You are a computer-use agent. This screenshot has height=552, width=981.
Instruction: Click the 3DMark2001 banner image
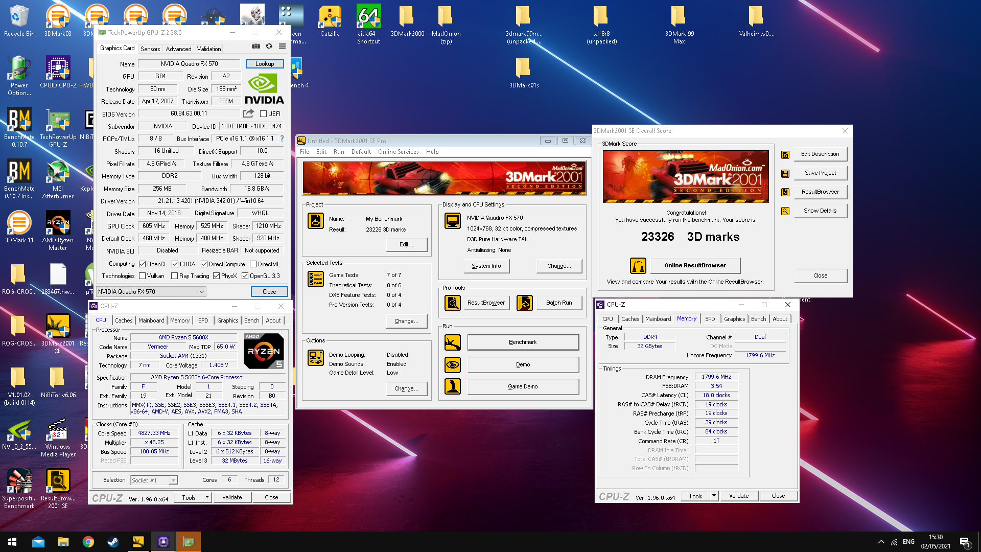point(444,178)
